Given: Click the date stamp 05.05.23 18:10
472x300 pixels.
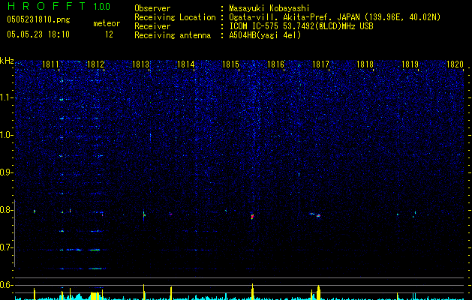Looking at the screenshot, I should (x=38, y=34).
